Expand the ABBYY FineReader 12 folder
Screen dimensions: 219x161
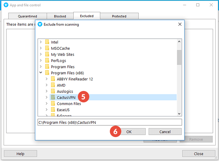point(46,79)
